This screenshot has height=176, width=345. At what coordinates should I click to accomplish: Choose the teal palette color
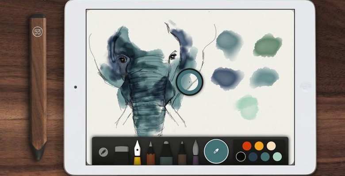(265, 157)
